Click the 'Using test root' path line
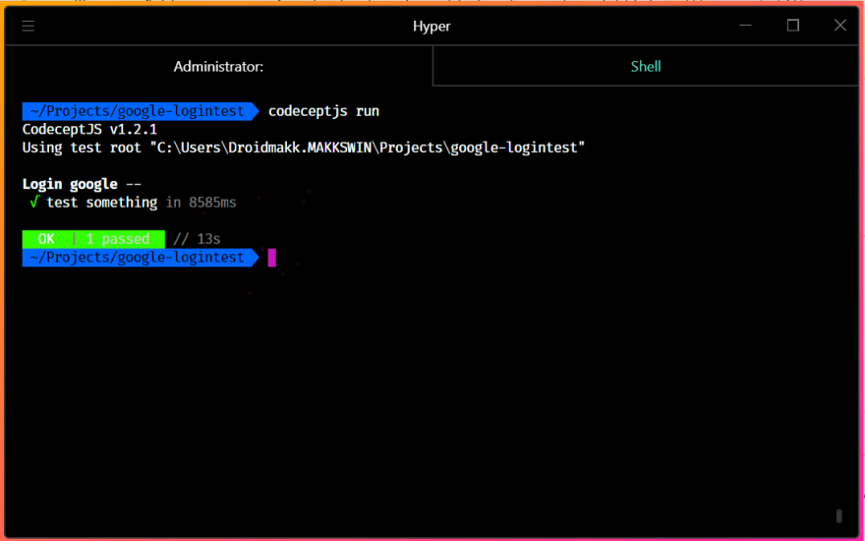 click(x=304, y=148)
